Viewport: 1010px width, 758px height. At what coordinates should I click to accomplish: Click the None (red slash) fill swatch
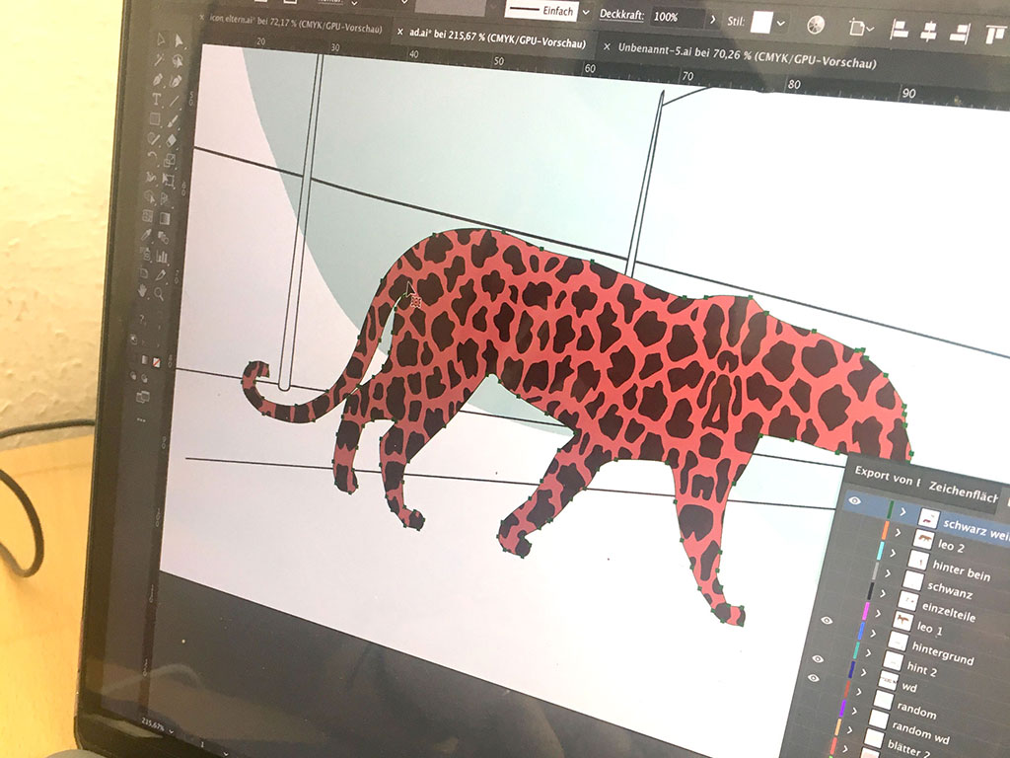tap(157, 363)
